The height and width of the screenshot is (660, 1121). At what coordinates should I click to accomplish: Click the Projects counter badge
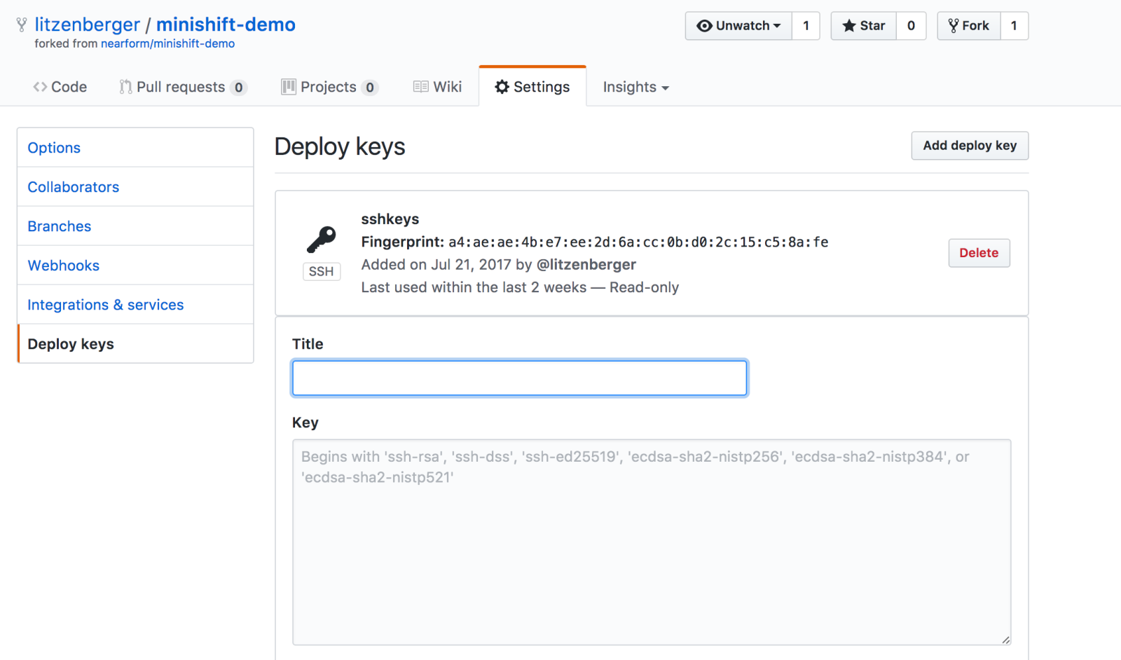370,88
